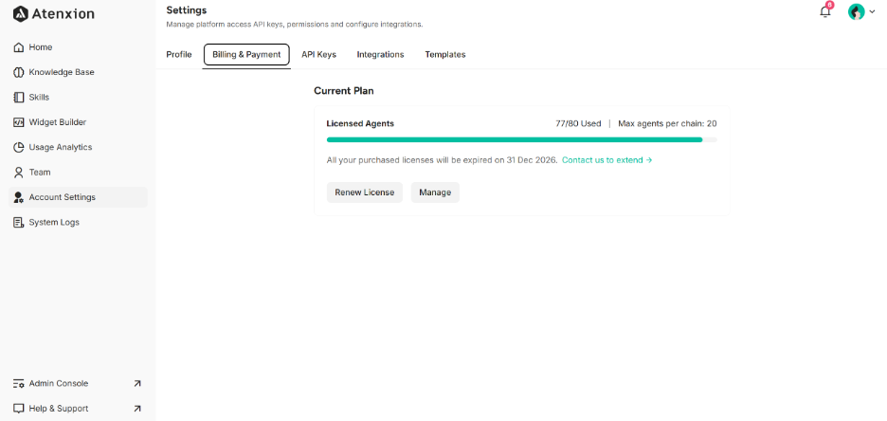
Task: Click the Atenxion logo icon
Action: (20, 14)
